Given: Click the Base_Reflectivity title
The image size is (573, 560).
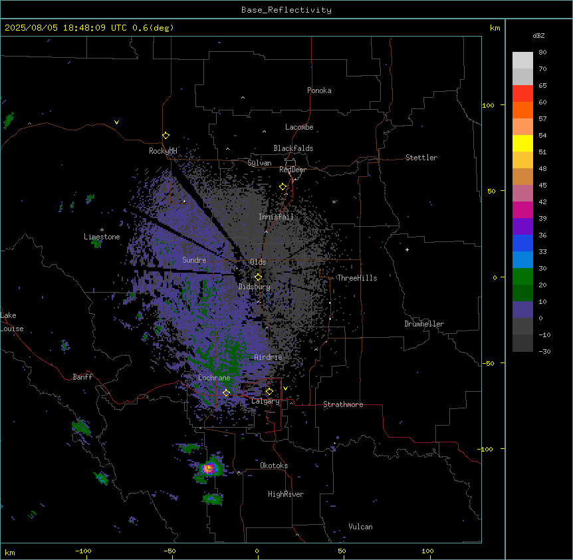Looking at the screenshot, I should click(x=286, y=10).
